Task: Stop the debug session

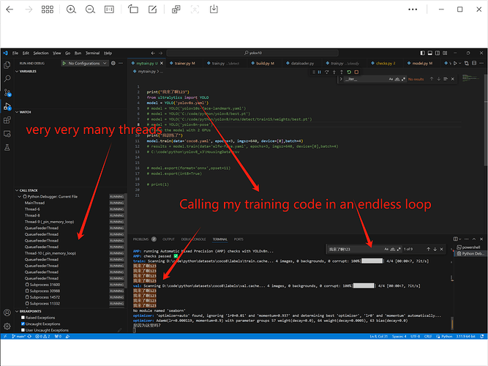Action: 356,72
